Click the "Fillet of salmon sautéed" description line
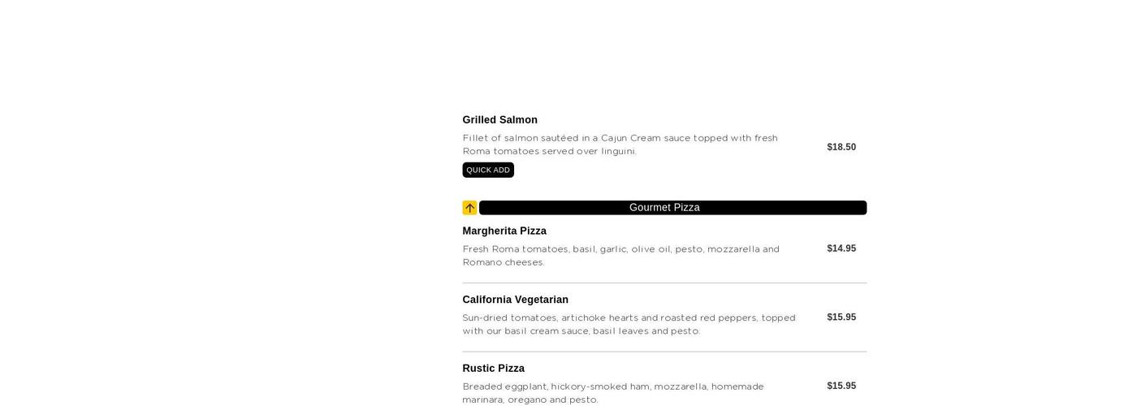This screenshot has width=1137, height=406. click(620, 138)
